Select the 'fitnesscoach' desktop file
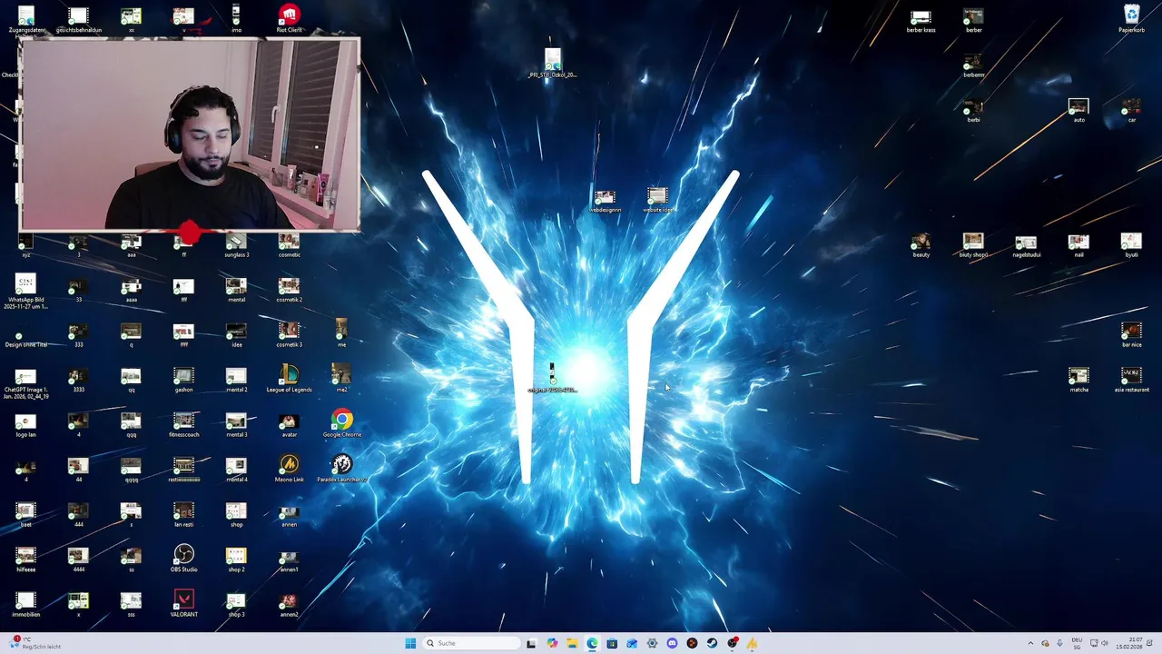 click(183, 424)
